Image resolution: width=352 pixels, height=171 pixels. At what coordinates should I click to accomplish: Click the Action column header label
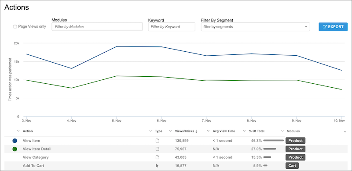coord(28,131)
